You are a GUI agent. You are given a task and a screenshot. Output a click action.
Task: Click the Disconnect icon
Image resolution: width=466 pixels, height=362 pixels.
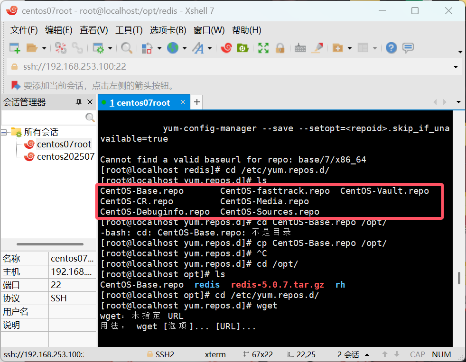point(61,48)
